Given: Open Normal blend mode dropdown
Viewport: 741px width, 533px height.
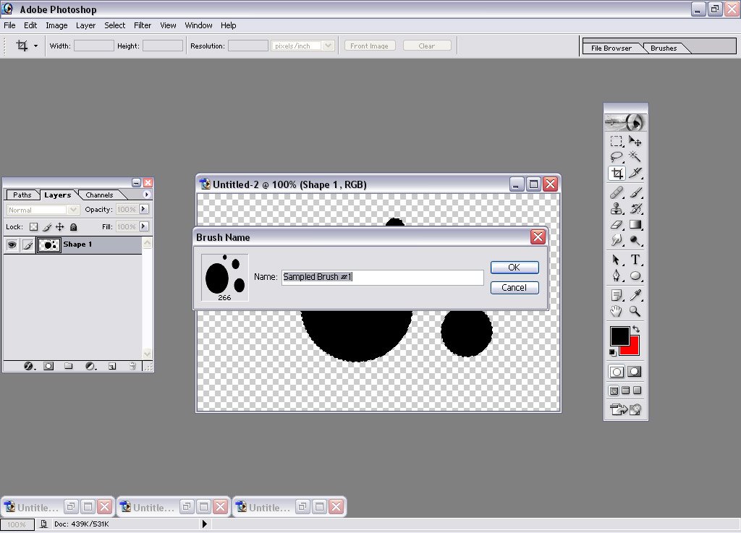Looking at the screenshot, I should (x=73, y=210).
